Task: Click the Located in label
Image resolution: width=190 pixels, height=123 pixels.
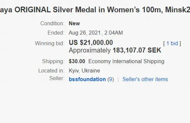Action: pos(51,71)
